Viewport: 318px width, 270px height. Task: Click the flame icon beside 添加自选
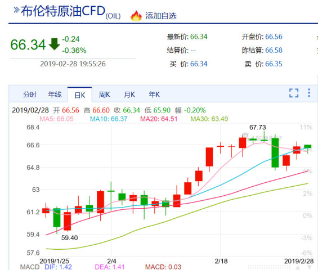(136, 16)
